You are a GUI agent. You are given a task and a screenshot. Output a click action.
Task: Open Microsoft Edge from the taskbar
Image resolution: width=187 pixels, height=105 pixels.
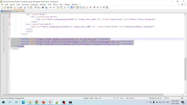tap(23, 102)
